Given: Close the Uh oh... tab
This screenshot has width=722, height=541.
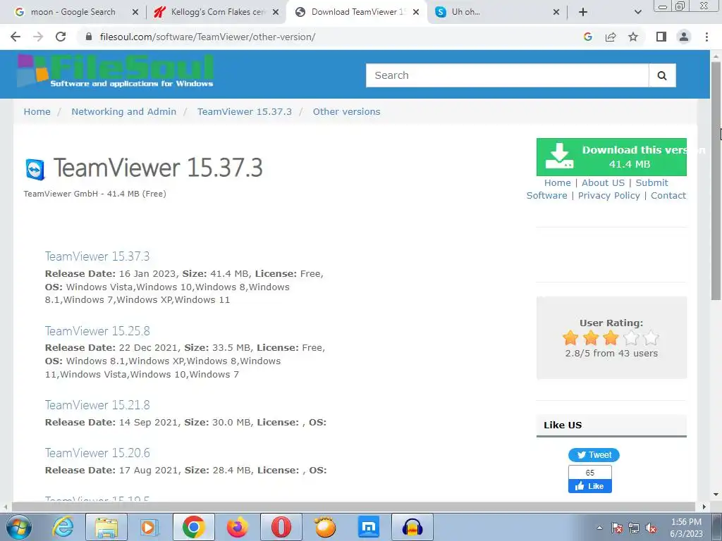Looking at the screenshot, I should click(556, 12).
